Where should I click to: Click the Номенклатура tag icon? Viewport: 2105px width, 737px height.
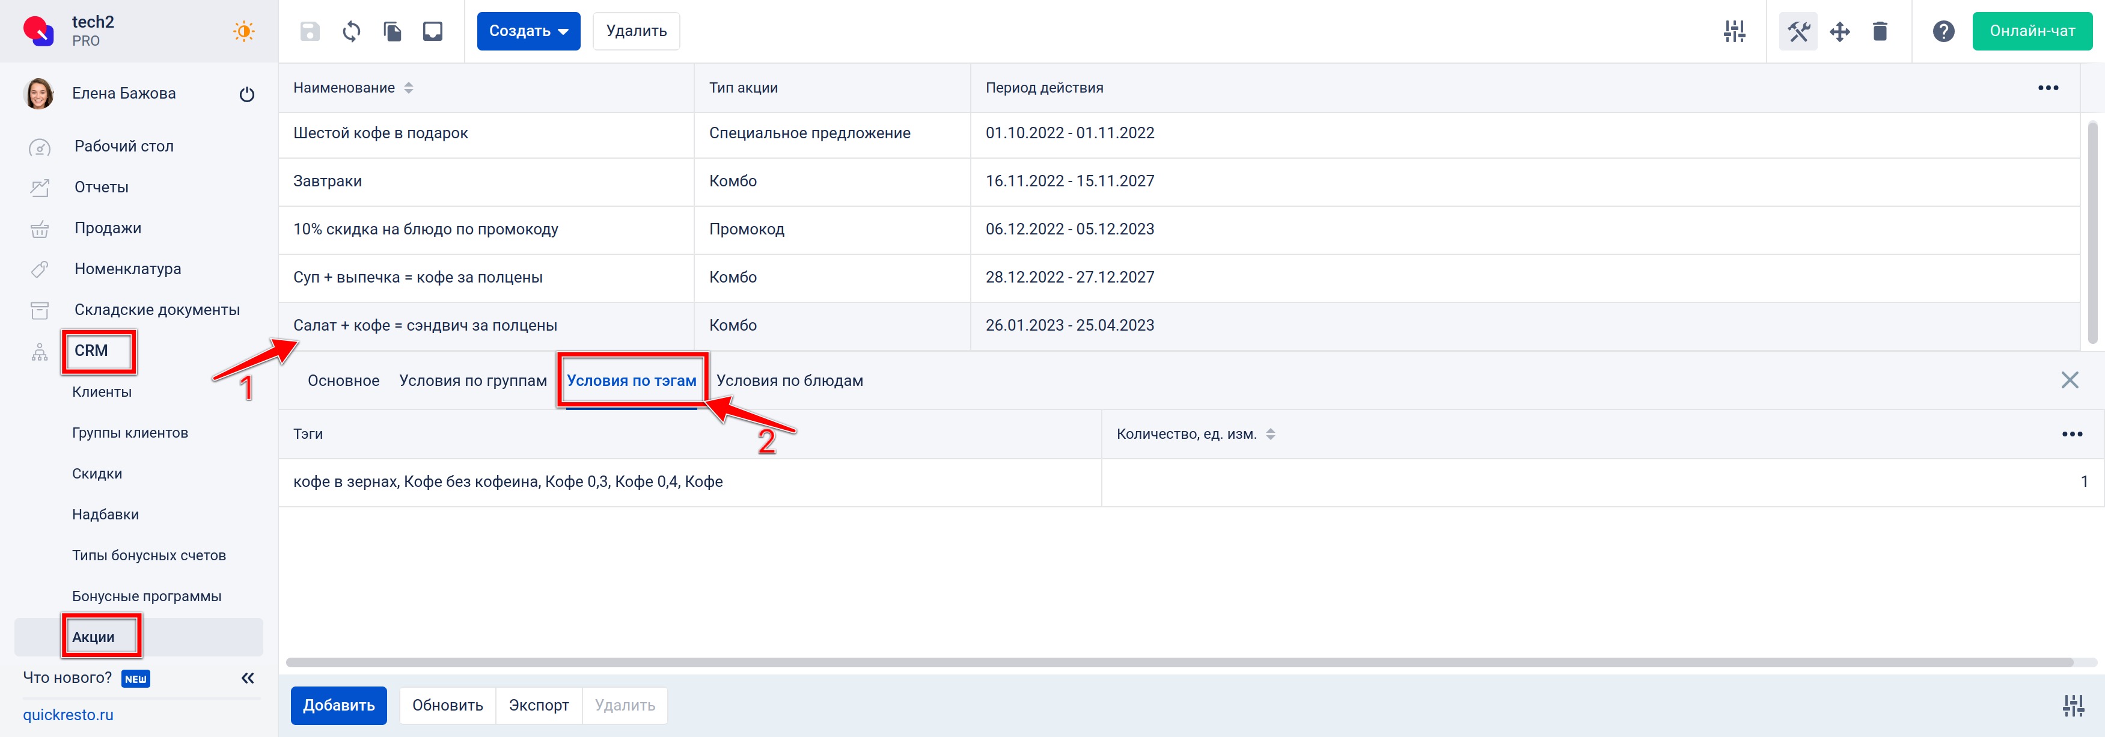[x=39, y=269]
